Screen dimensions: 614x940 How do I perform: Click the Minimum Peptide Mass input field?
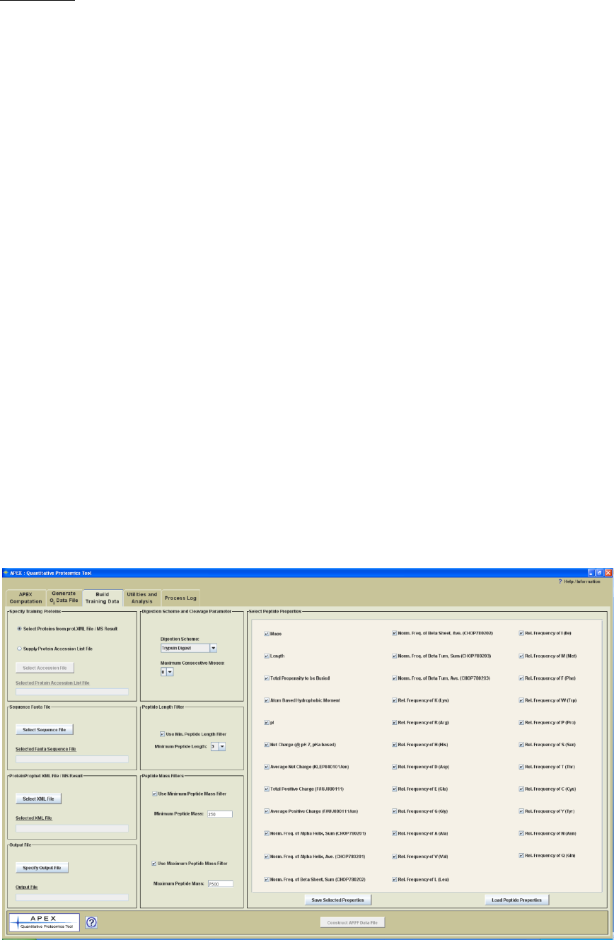220,814
